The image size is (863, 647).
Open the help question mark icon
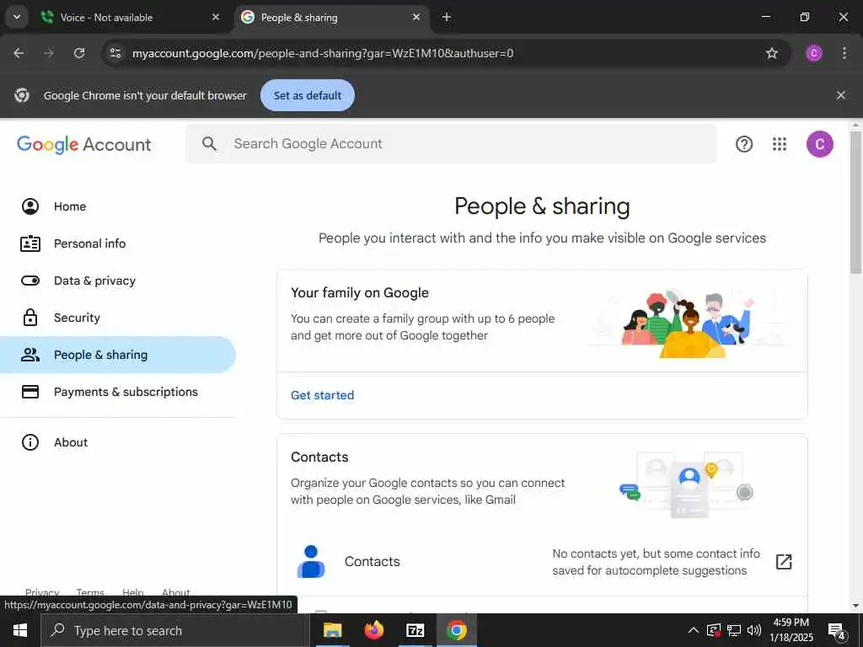(744, 144)
